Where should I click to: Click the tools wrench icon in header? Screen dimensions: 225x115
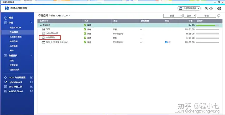click(x=206, y=8)
